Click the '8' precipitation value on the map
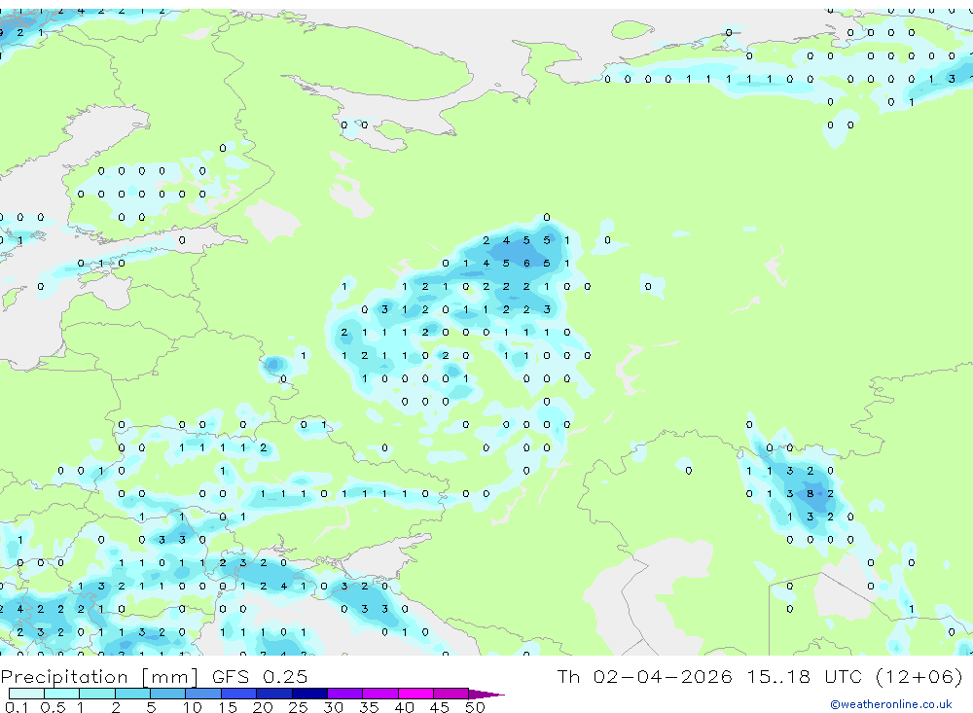The height and width of the screenshot is (713, 973). point(810,494)
